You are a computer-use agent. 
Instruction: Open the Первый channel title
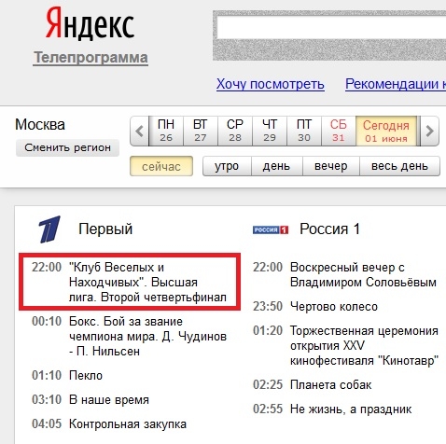[x=105, y=229]
